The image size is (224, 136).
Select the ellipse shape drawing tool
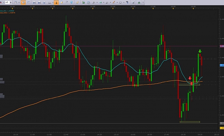coord(120,2)
